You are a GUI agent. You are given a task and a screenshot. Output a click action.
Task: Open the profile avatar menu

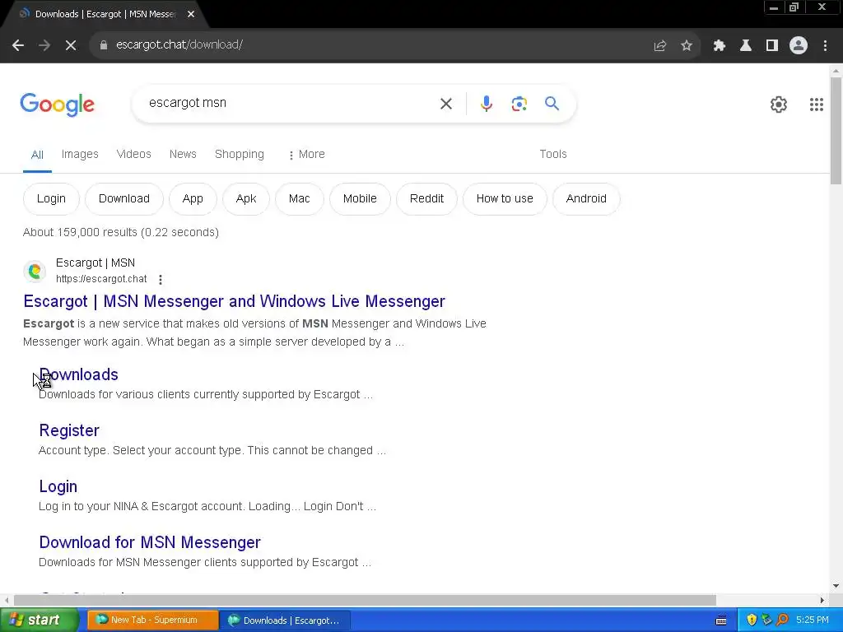[799, 45]
